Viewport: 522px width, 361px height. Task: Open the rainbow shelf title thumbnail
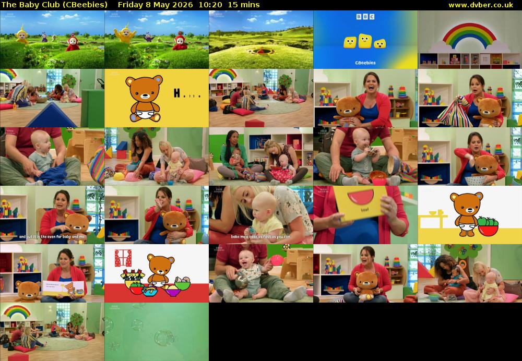point(470,40)
